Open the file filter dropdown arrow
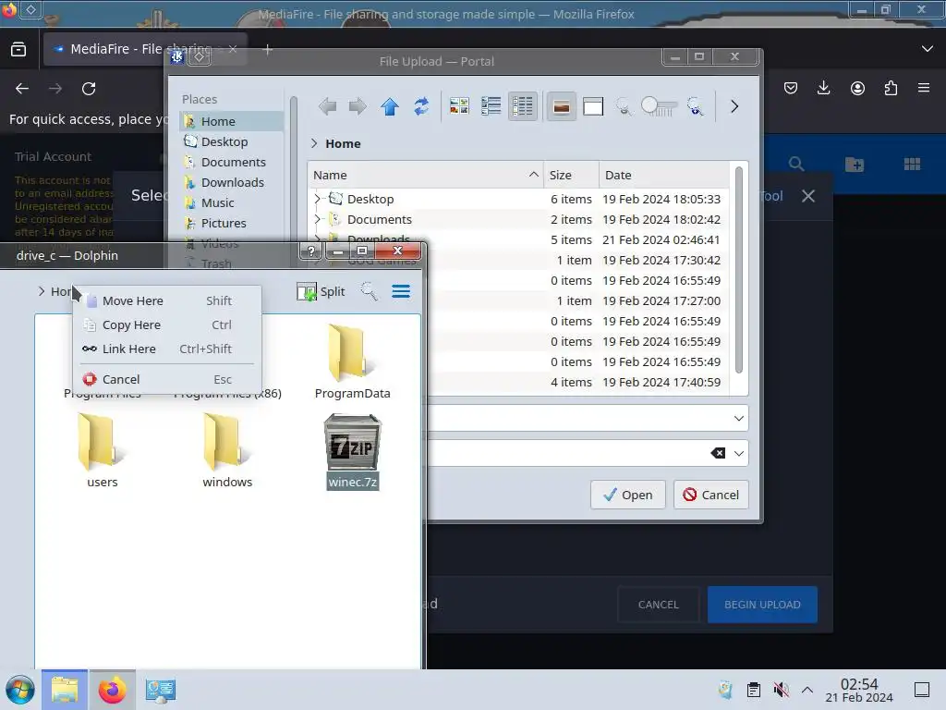 tap(738, 453)
